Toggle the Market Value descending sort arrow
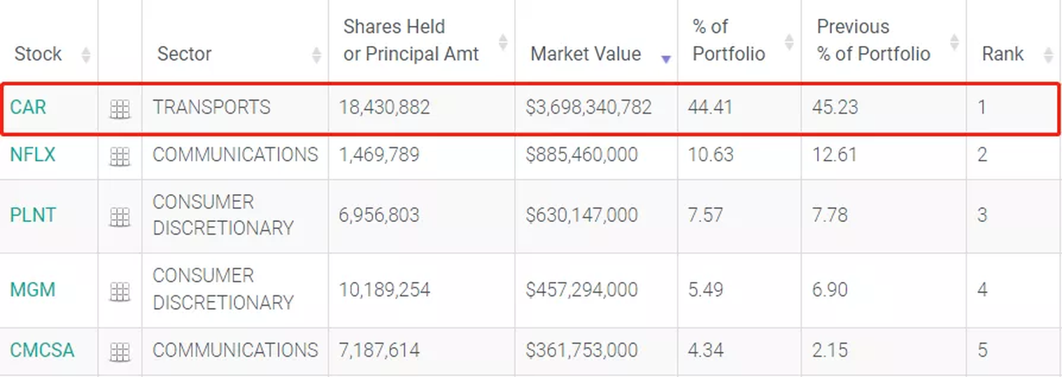Viewport: 1062px width, 377px height. tap(665, 59)
